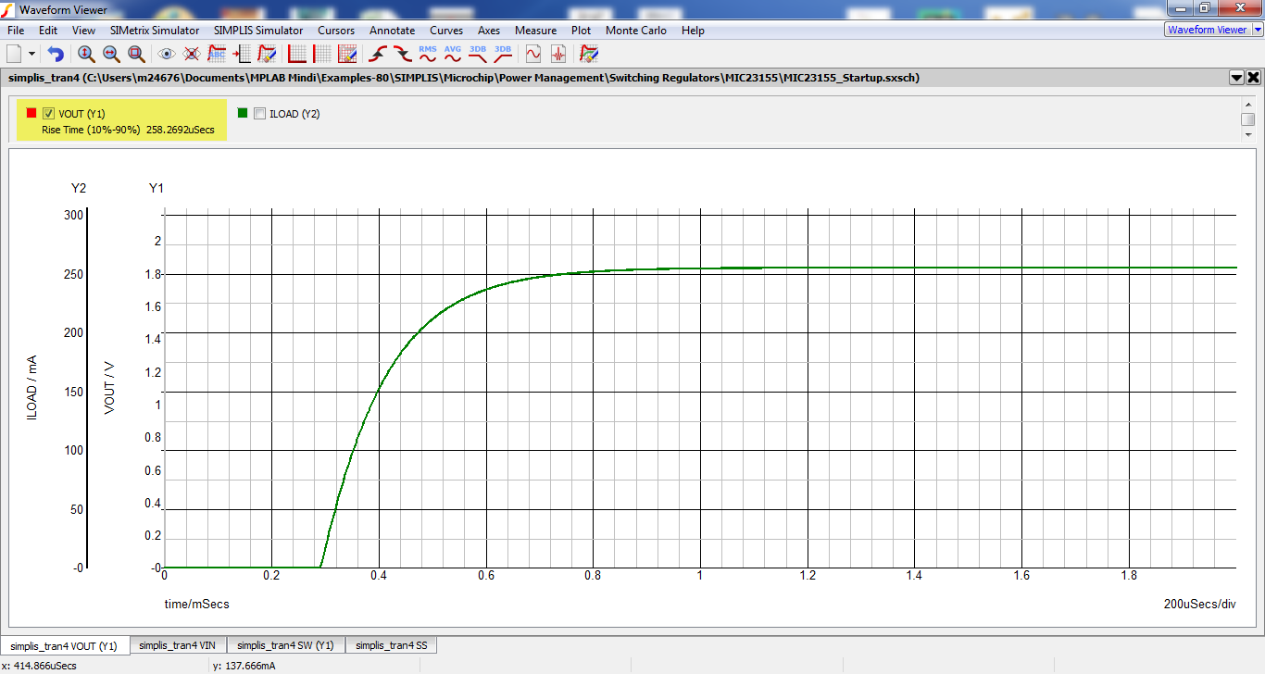Click the Y2 axis header
The height and width of the screenshot is (674, 1265).
coord(79,188)
